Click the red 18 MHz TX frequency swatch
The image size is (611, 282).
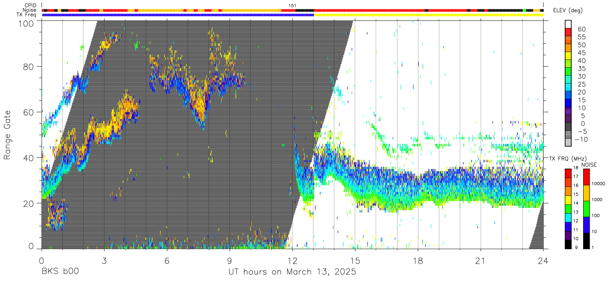pyautogui.click(x=568, y=173)
